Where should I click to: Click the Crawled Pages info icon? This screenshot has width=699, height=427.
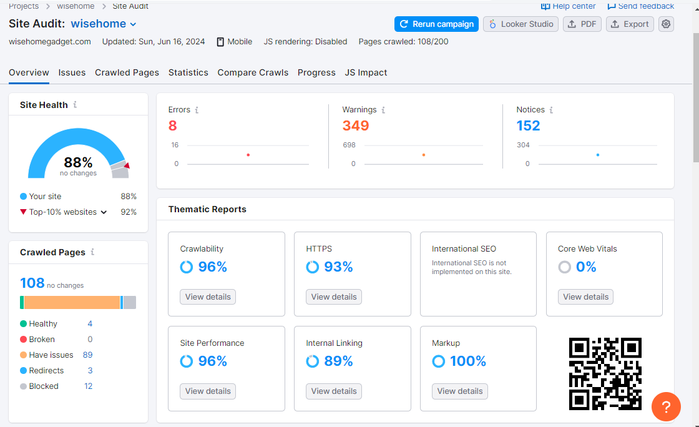pyautogui.click(x=92, y=252)
